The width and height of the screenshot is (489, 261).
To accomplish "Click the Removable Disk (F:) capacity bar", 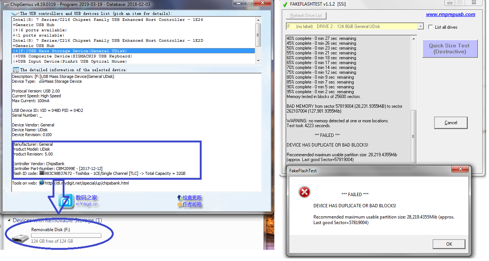I will (66, 236).
